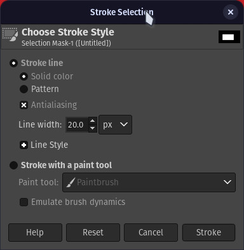Click the selection mask preview thumbnail

click(229, 37)
